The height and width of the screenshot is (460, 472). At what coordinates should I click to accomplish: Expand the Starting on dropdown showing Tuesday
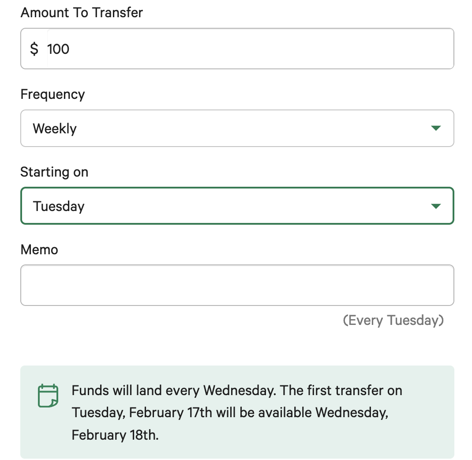[237, 206]
